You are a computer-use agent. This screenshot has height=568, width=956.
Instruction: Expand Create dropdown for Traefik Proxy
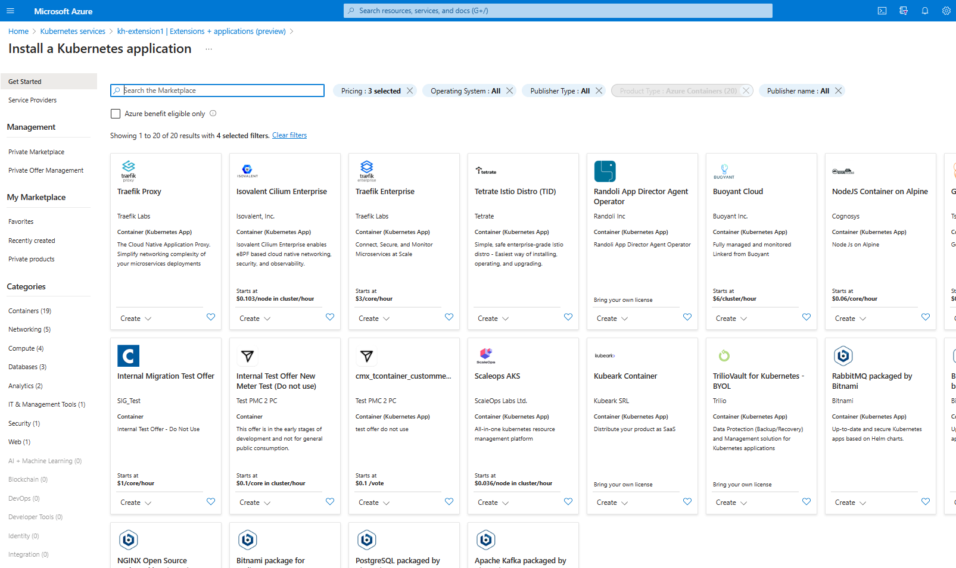136,319
